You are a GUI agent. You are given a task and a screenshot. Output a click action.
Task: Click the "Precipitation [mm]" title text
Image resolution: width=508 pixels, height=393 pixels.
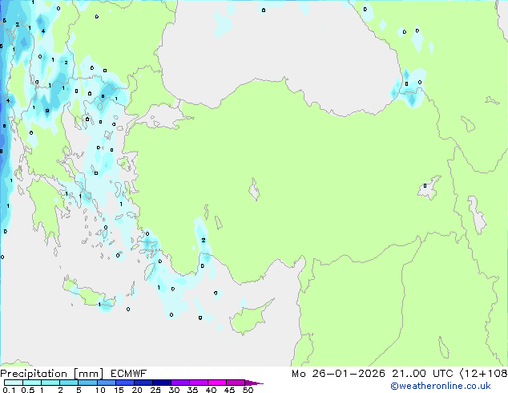click(52, 374)
